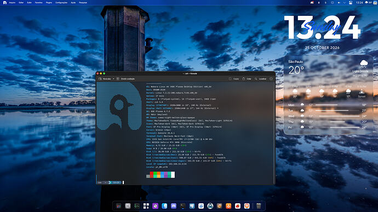This screenshot has height=212, width=378.
Task: Click the first dock icon with colored bars
Action: (119, 206)
